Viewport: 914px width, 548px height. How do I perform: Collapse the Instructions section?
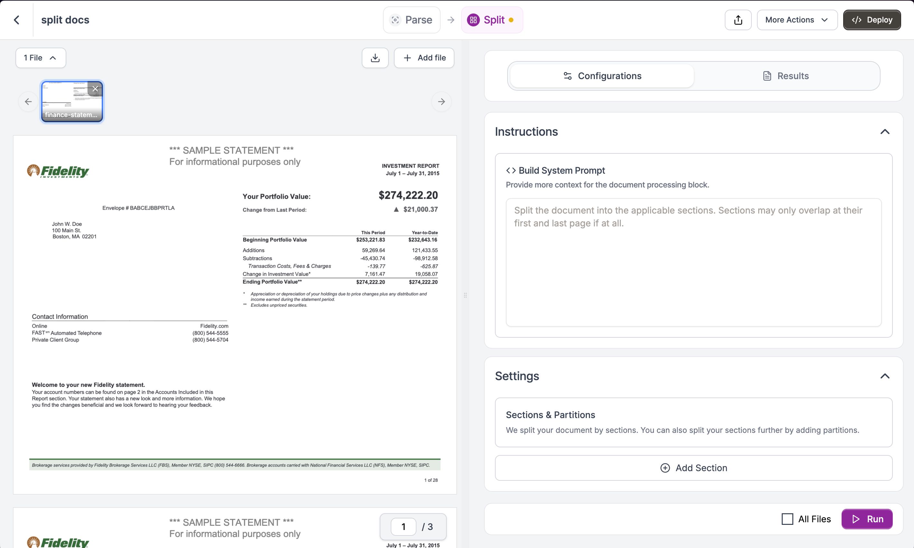(884, 132)
